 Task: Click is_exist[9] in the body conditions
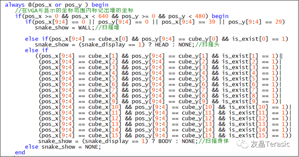click(x=240, y=101)
